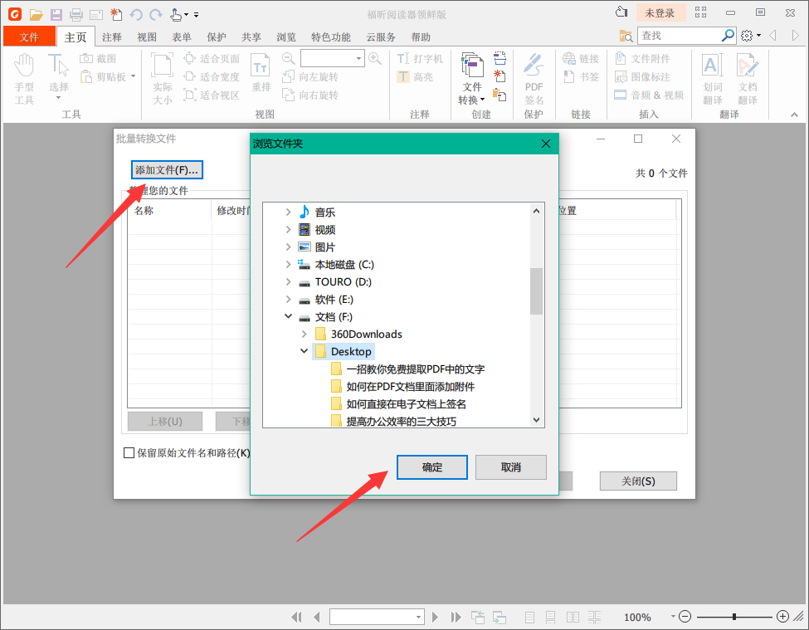809x630 pixels.
Task: Check 保留原始文件名和路径 option
Action: coord(129,452)
